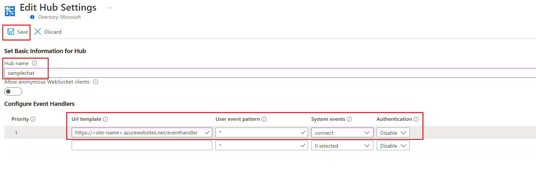This screenshot has width=536, height=170.
Task: Toggle Allow anonymous WebSocket clients switch
Action: (13, 92)
